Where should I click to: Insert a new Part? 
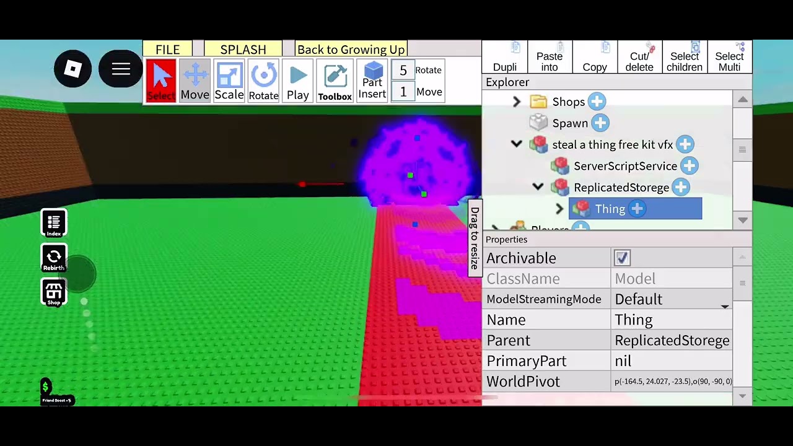[x=372, y=81]
